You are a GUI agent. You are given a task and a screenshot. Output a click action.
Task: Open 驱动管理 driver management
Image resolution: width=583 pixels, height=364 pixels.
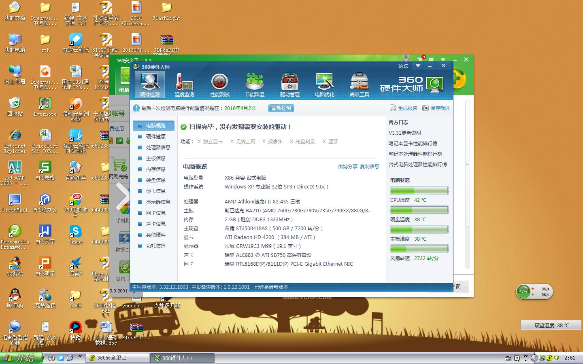pos(290,85)
